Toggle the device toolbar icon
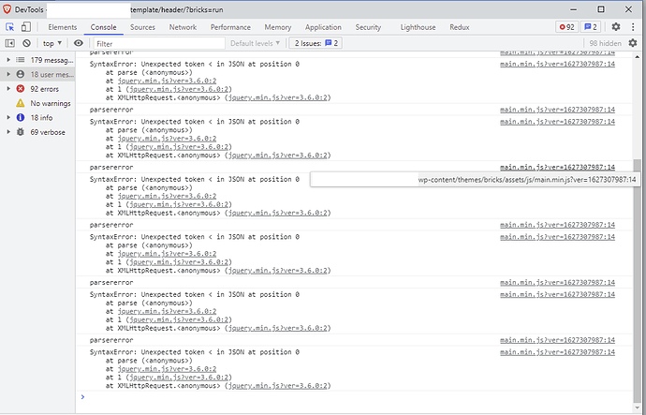The height and width of the screenshot is (415, 646). (x=25, y=27)
